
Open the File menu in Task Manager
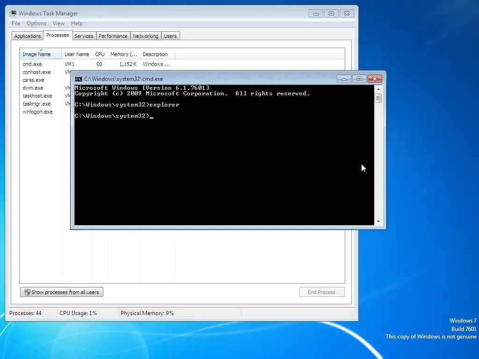[16, 23]
